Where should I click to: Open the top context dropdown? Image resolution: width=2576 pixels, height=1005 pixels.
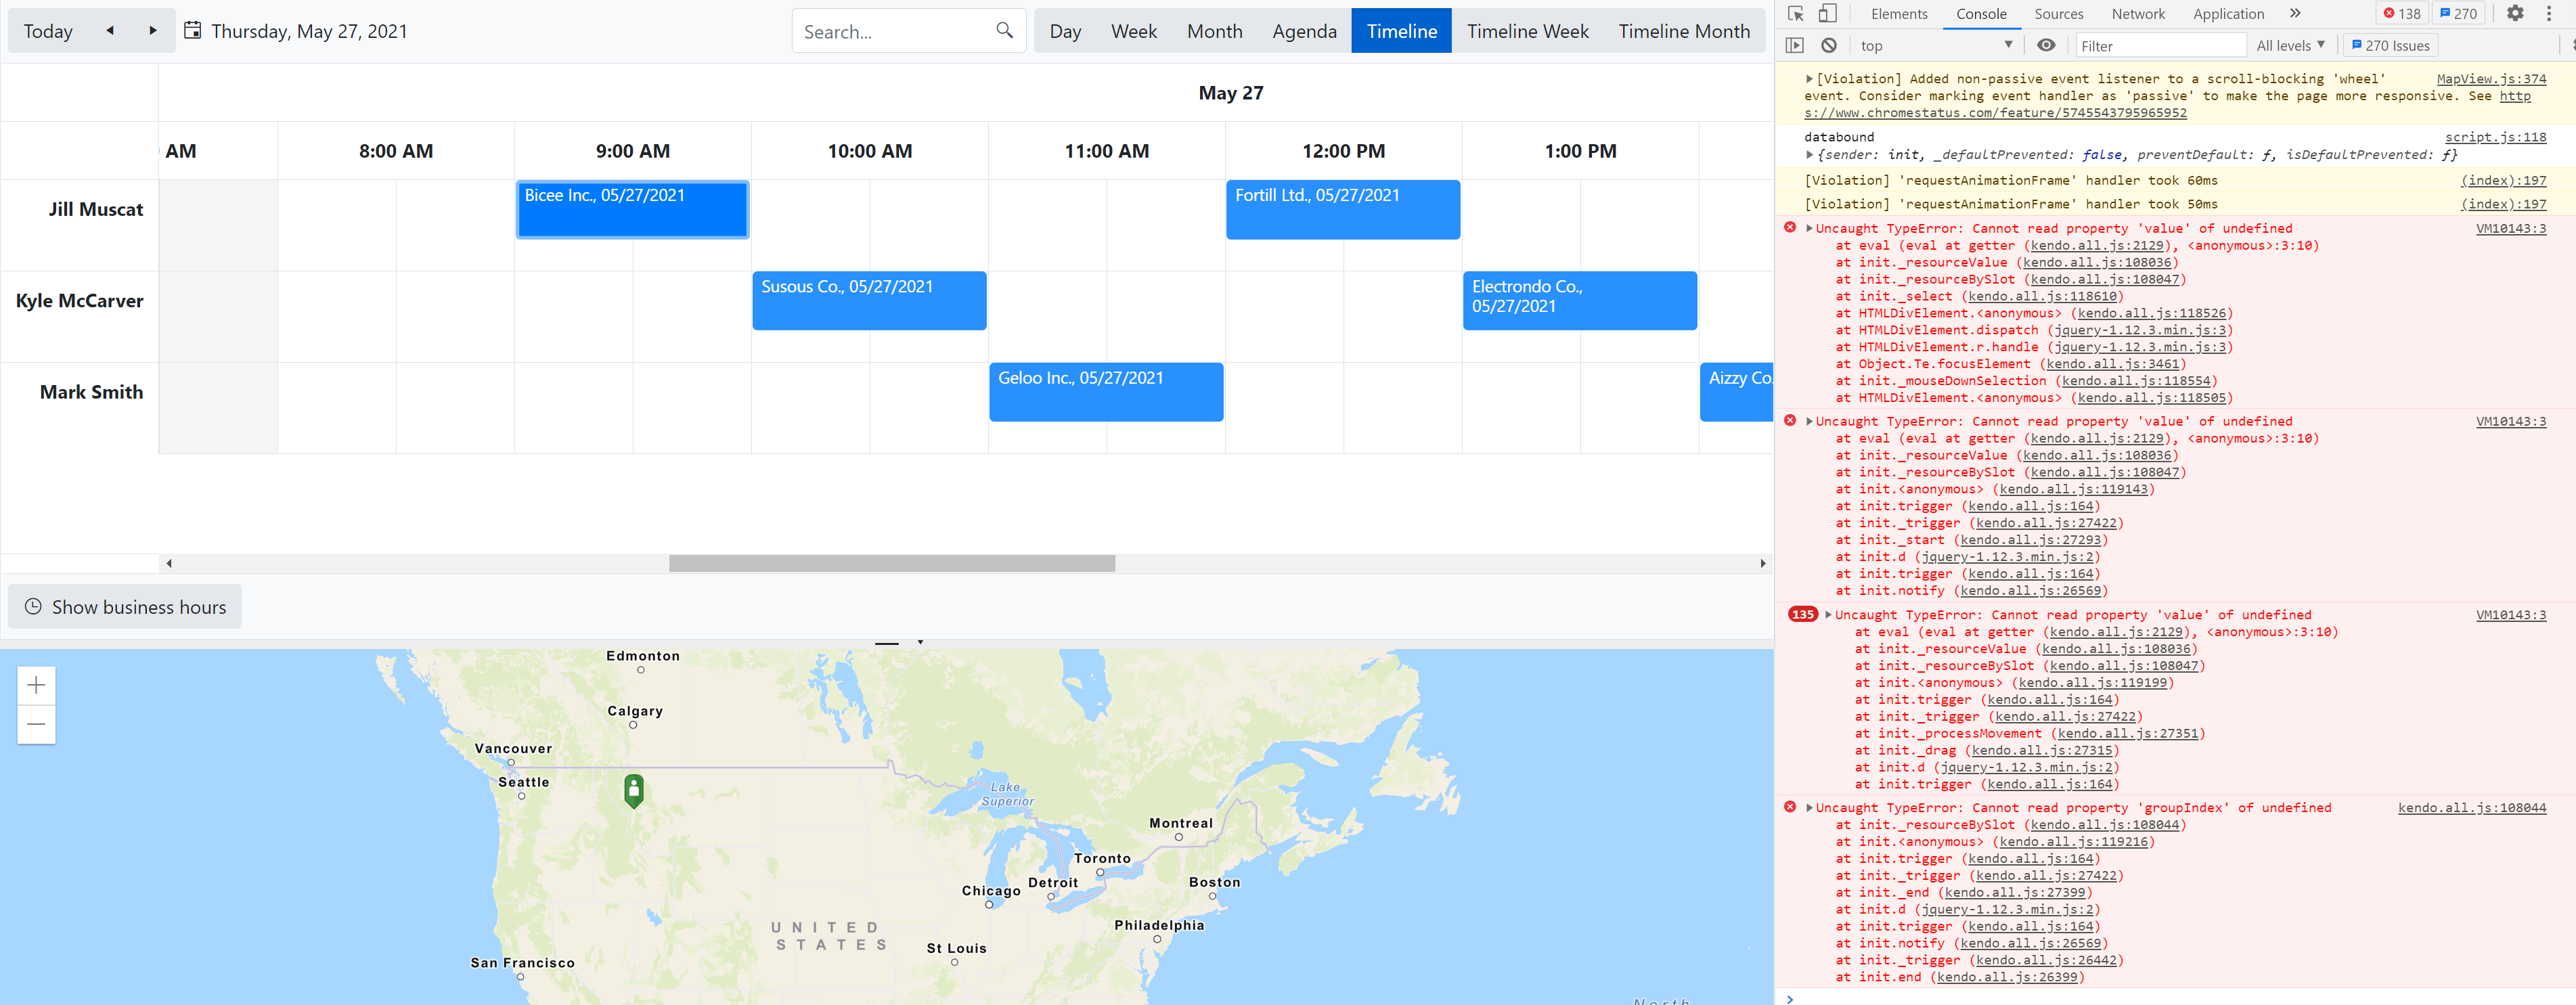click(x=1935, y=46)
